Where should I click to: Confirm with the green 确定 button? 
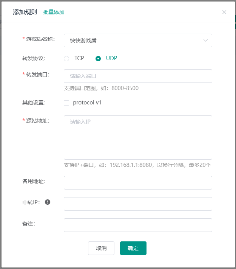click(133, 248)
